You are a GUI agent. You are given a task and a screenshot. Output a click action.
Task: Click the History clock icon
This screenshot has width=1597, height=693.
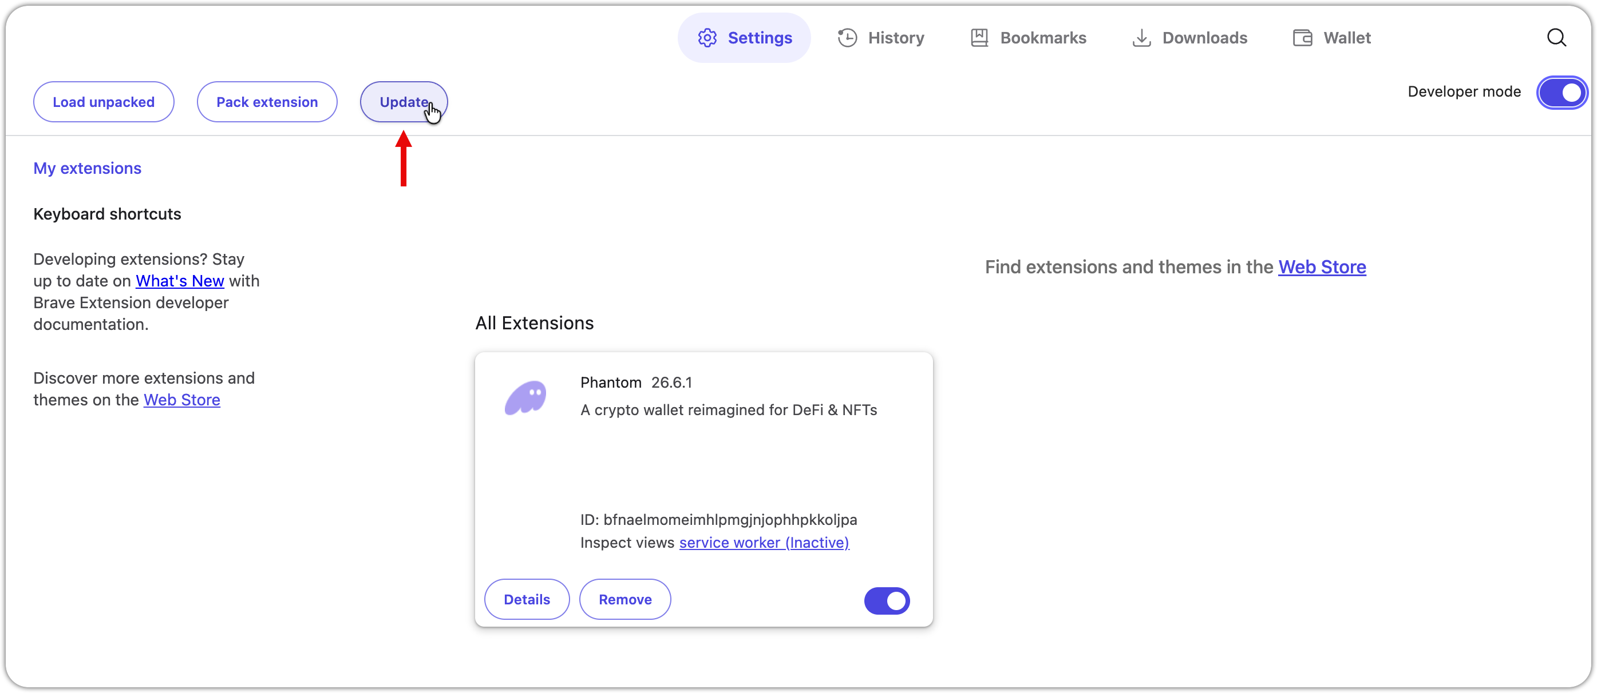(847, 38)
